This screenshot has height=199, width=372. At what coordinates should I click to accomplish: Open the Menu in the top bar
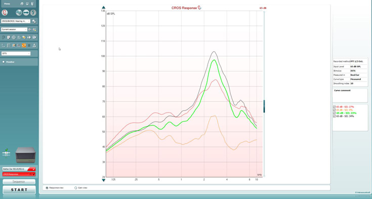(7, 4)
